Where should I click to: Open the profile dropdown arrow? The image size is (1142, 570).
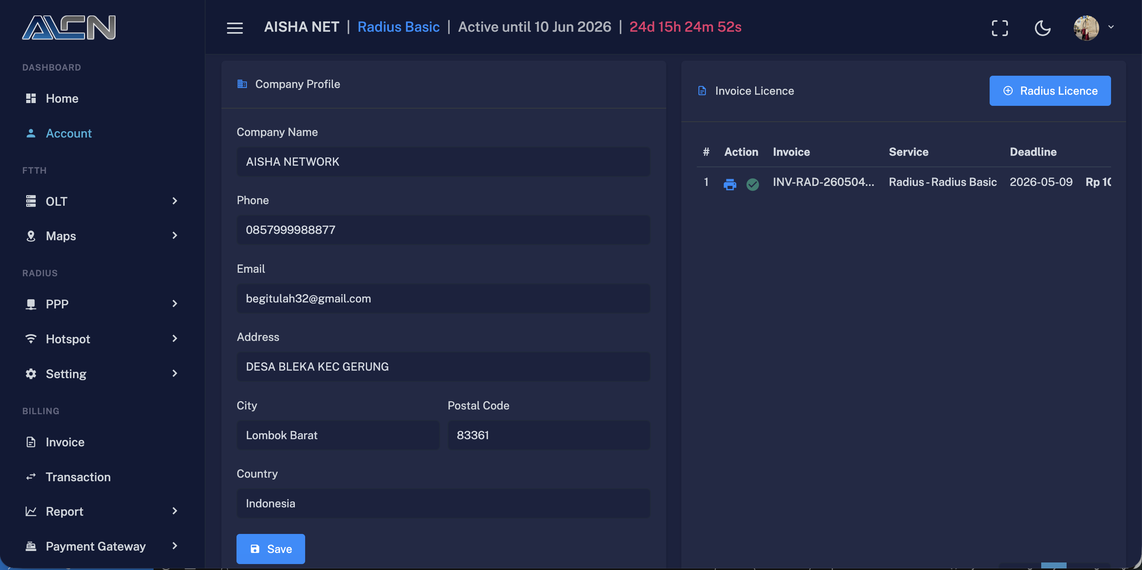(x=1111, y=27)
